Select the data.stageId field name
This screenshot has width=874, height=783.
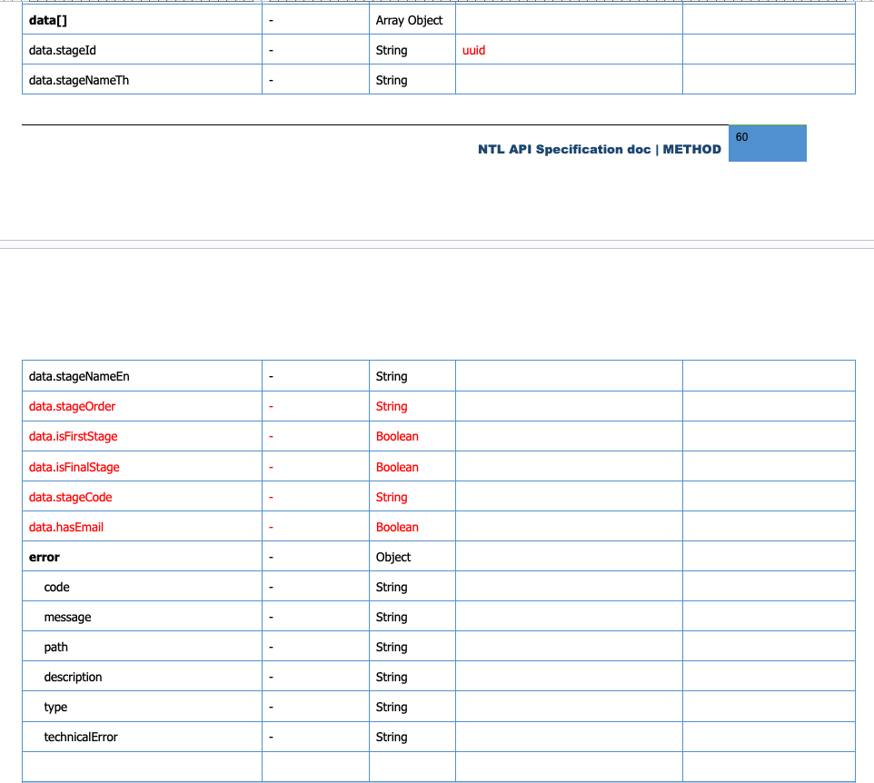coord(63,50)
